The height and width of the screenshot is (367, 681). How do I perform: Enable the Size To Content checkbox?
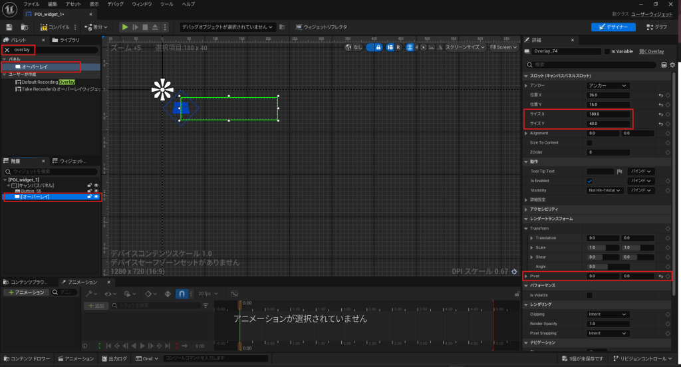[x=589, y=143]
